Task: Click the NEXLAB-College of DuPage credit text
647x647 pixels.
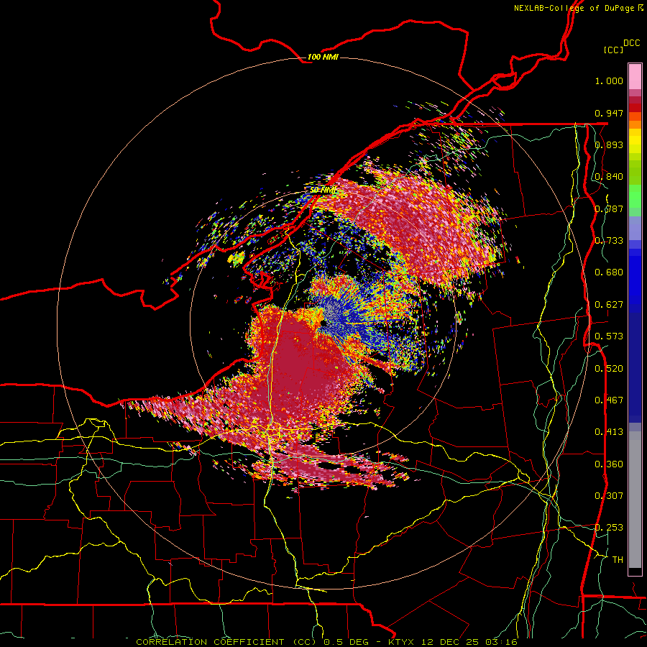Action: (574, 8)
